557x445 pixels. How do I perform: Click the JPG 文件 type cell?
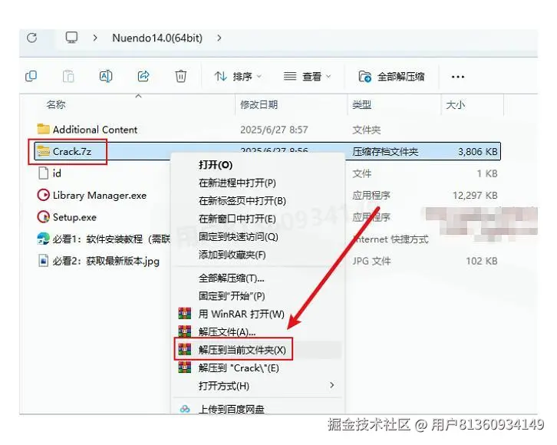(x=371, y=261)
